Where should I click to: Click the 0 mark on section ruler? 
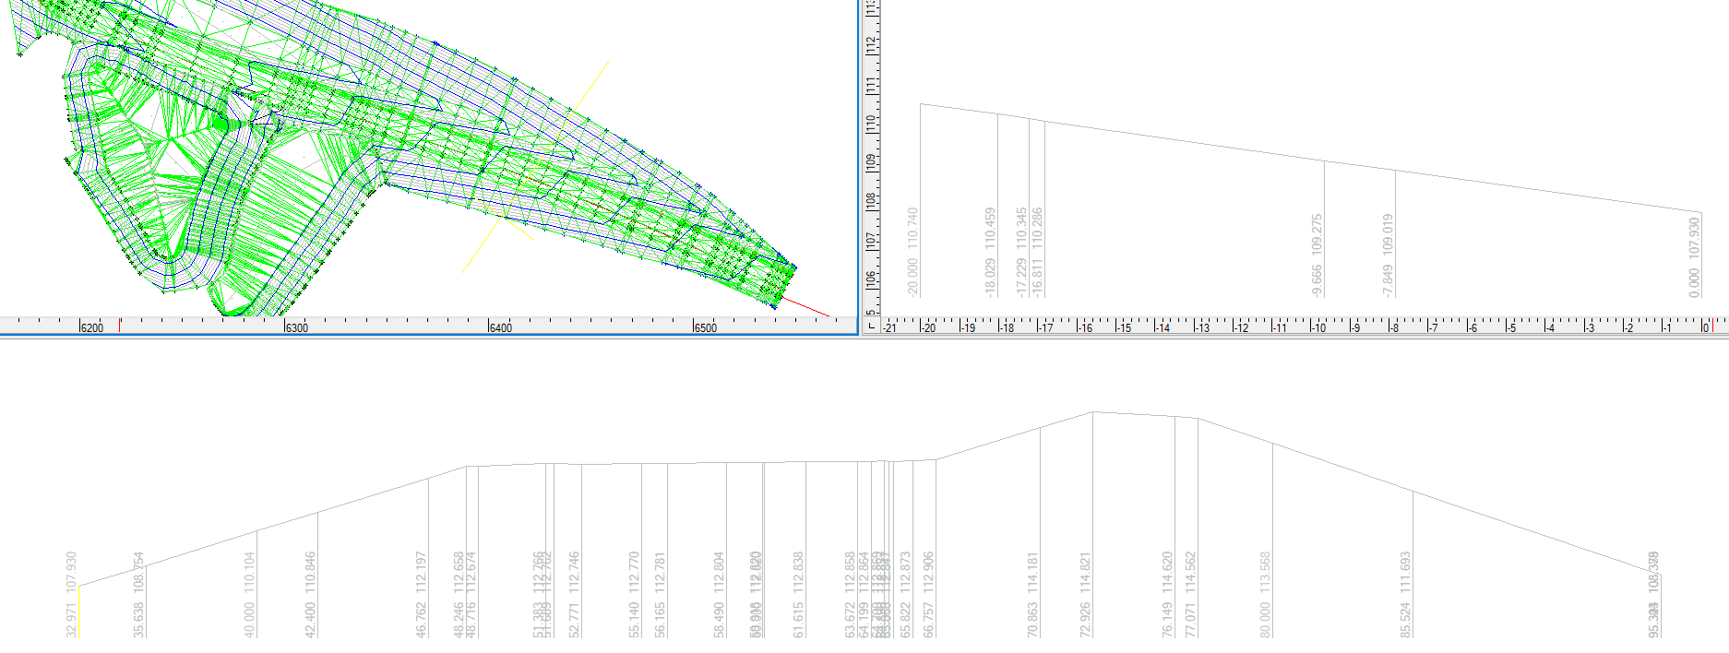click(x=1704, y=327)
